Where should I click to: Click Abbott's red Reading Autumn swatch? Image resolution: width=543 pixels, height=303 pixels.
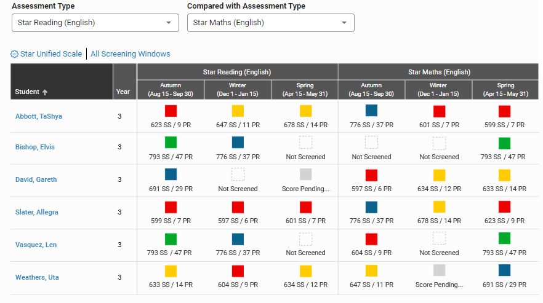(171, 111)
